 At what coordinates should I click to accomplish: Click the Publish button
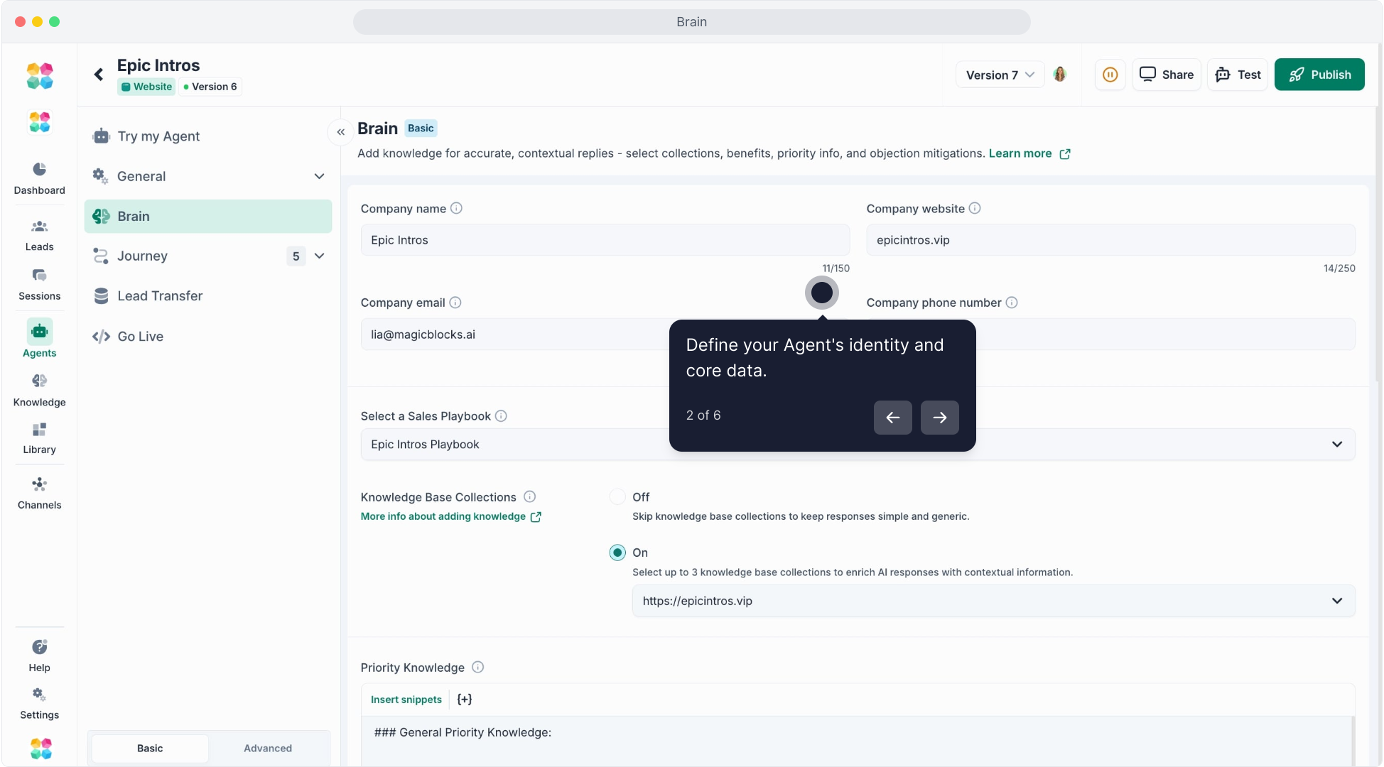point(1319,75)
